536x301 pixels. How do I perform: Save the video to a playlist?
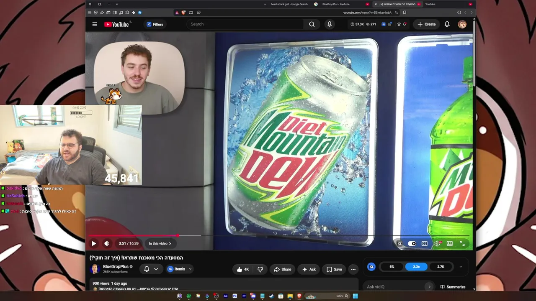tap(334, 269)
